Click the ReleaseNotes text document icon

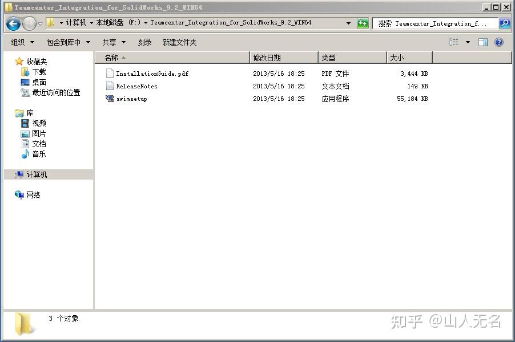(110, 86)
